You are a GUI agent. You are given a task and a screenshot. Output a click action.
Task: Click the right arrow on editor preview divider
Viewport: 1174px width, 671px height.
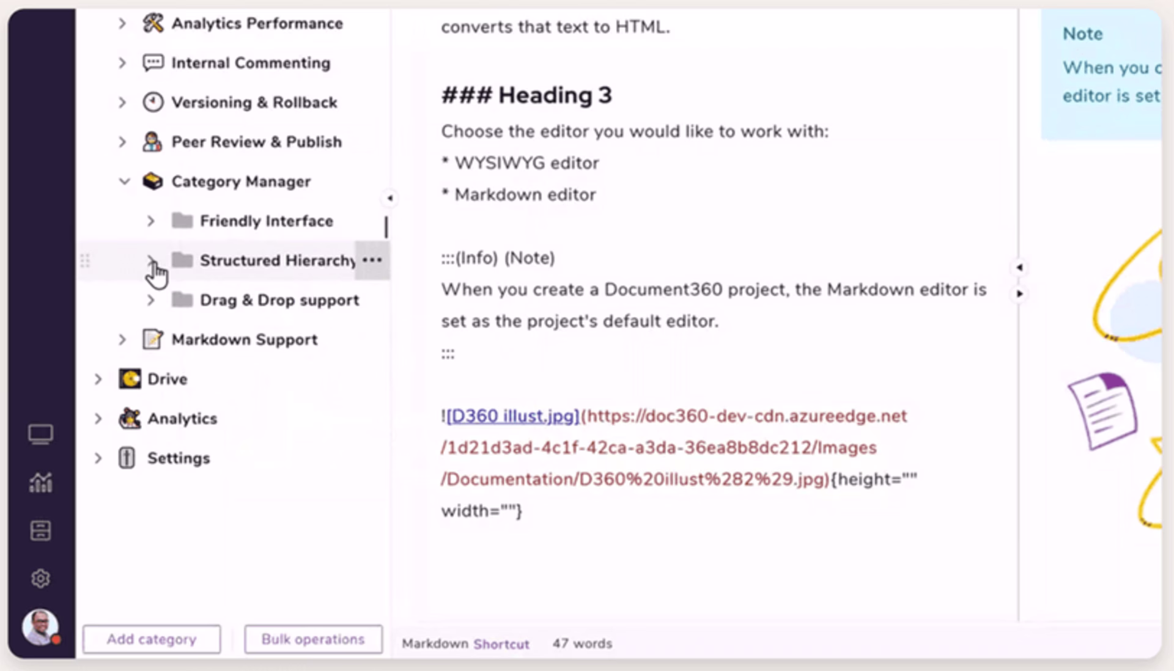[1019, 294]
